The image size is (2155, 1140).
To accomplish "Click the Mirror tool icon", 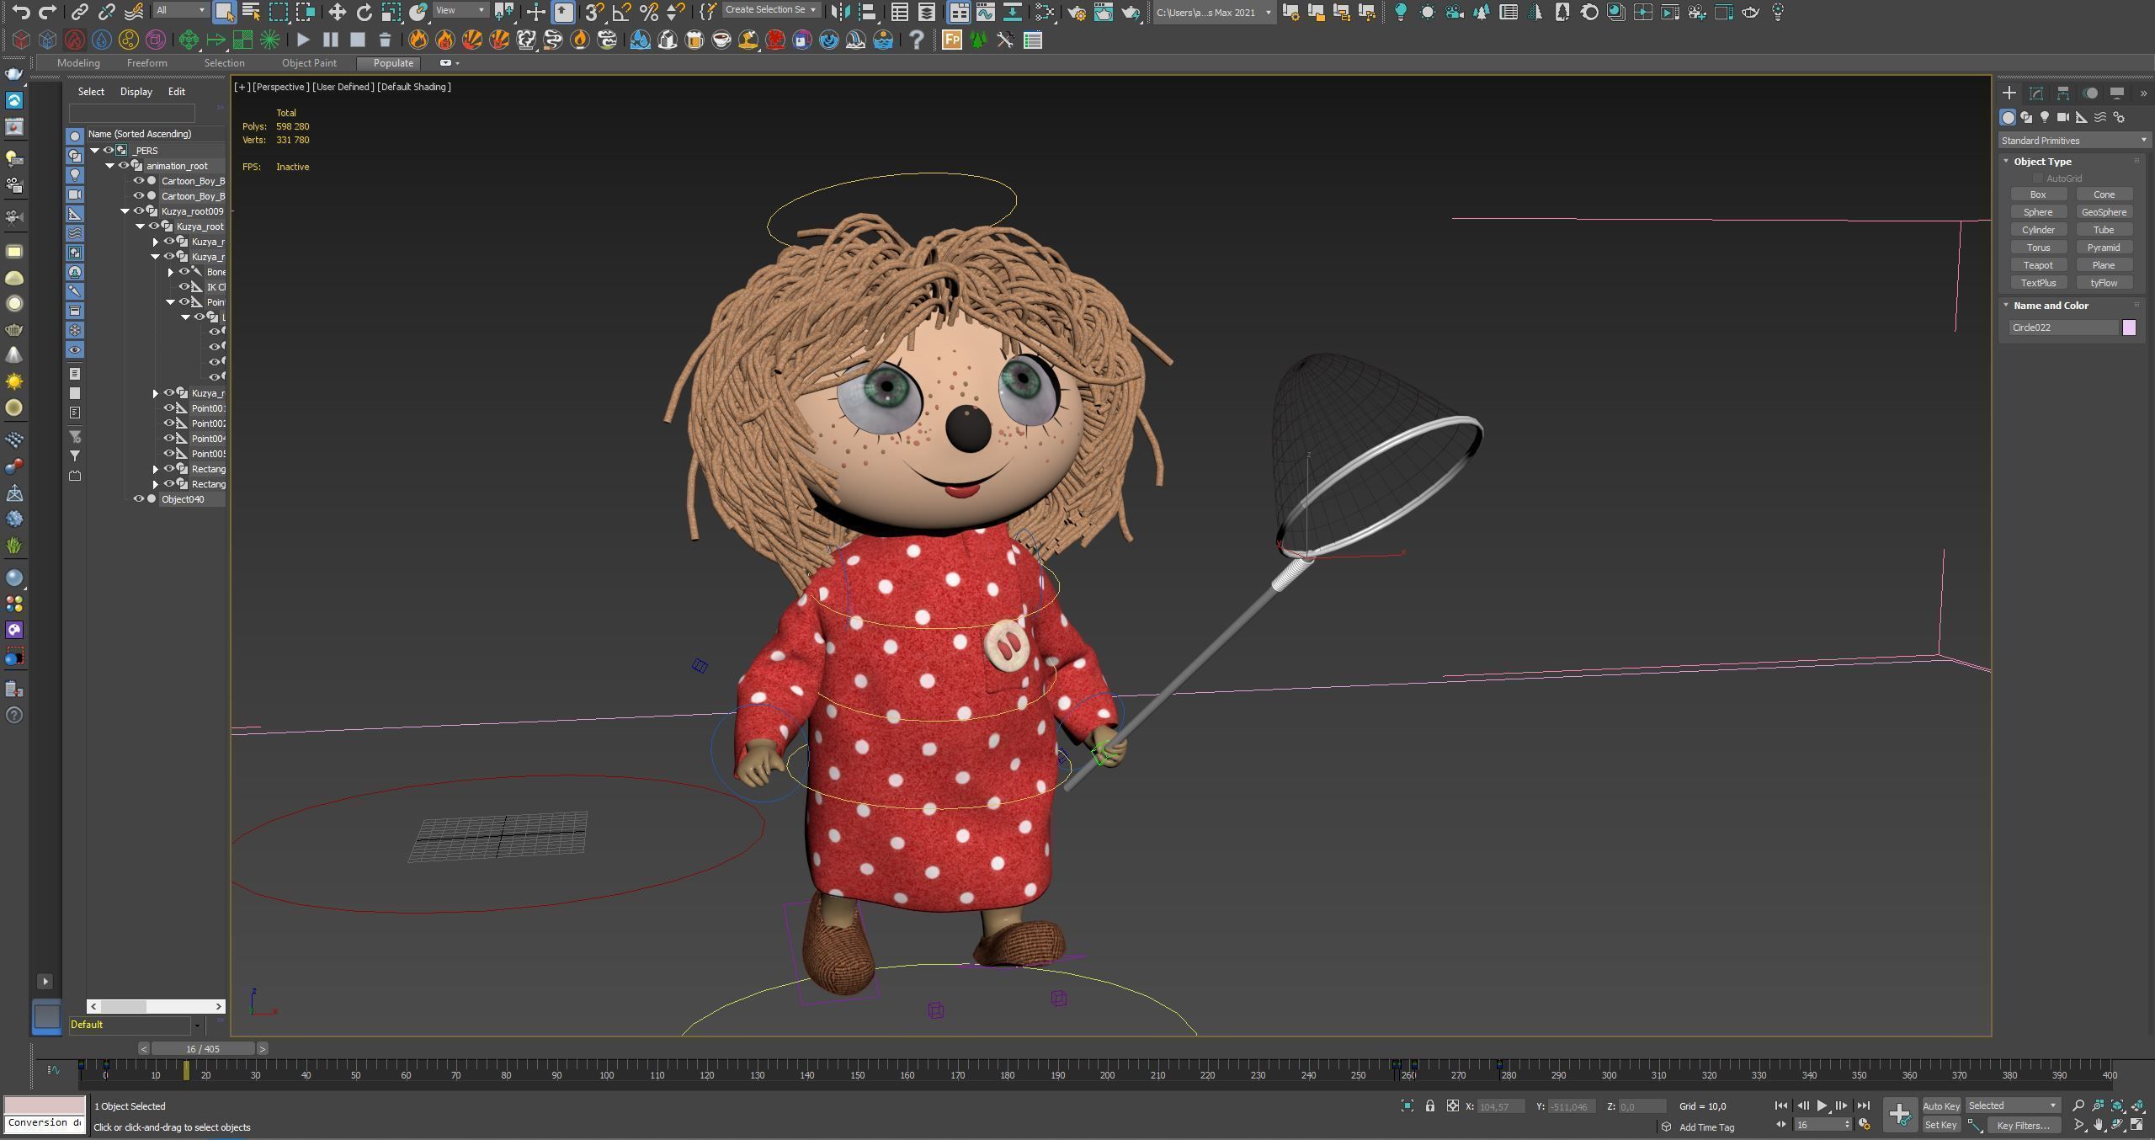I will 839,12.
